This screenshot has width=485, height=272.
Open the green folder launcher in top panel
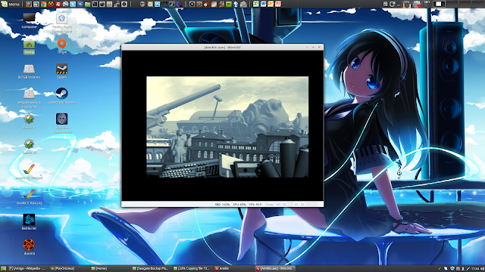click(88, 4)
